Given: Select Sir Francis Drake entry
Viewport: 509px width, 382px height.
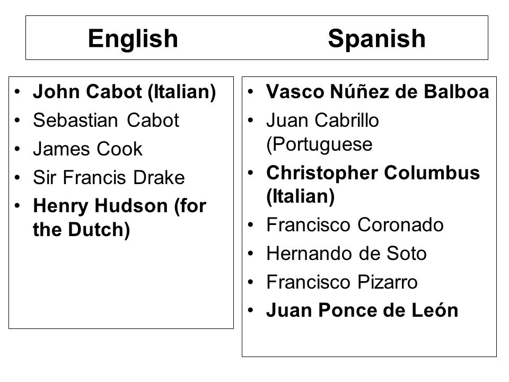Looking at the screenshot, I should [109, 177].
